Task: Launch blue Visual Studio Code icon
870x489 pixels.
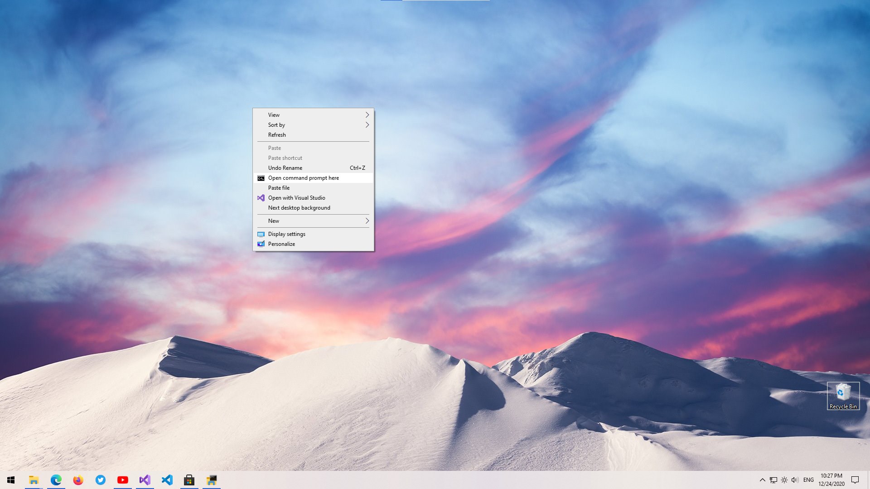Action: [167, 480]
